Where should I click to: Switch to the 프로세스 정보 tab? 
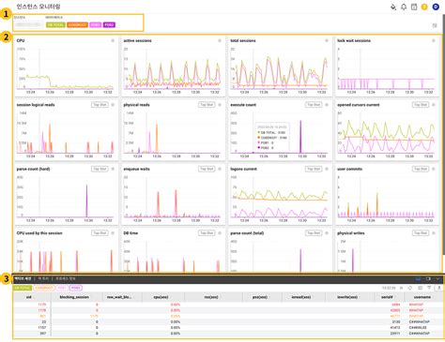coord(66,278)
